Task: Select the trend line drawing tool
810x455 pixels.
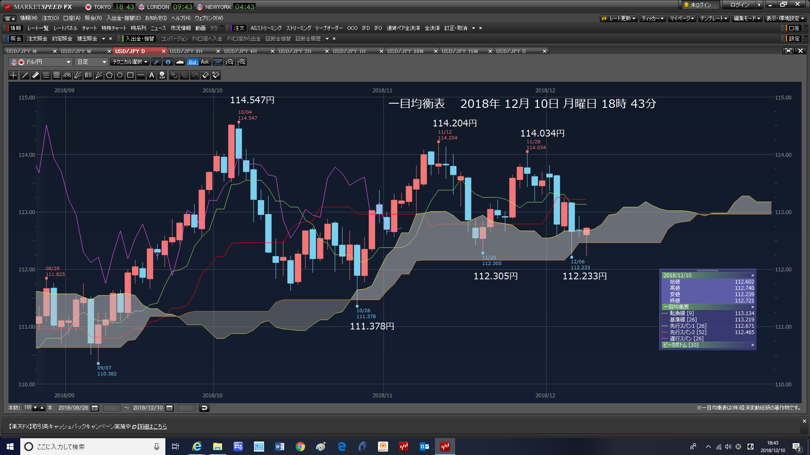Action: [25, 75]
